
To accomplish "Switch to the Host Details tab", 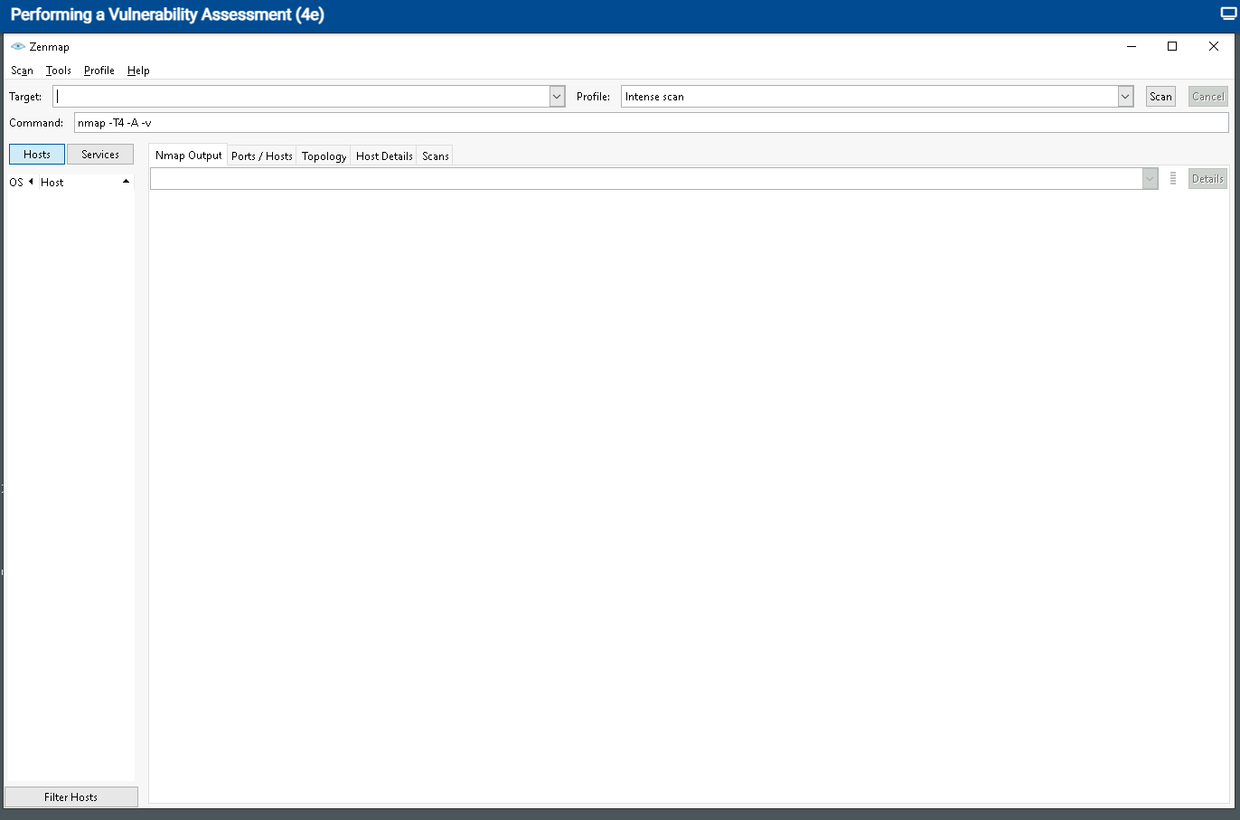I will tap(384, 156).
